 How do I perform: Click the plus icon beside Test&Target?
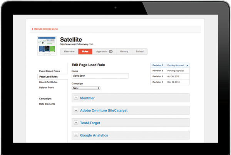tap(76, 123)
